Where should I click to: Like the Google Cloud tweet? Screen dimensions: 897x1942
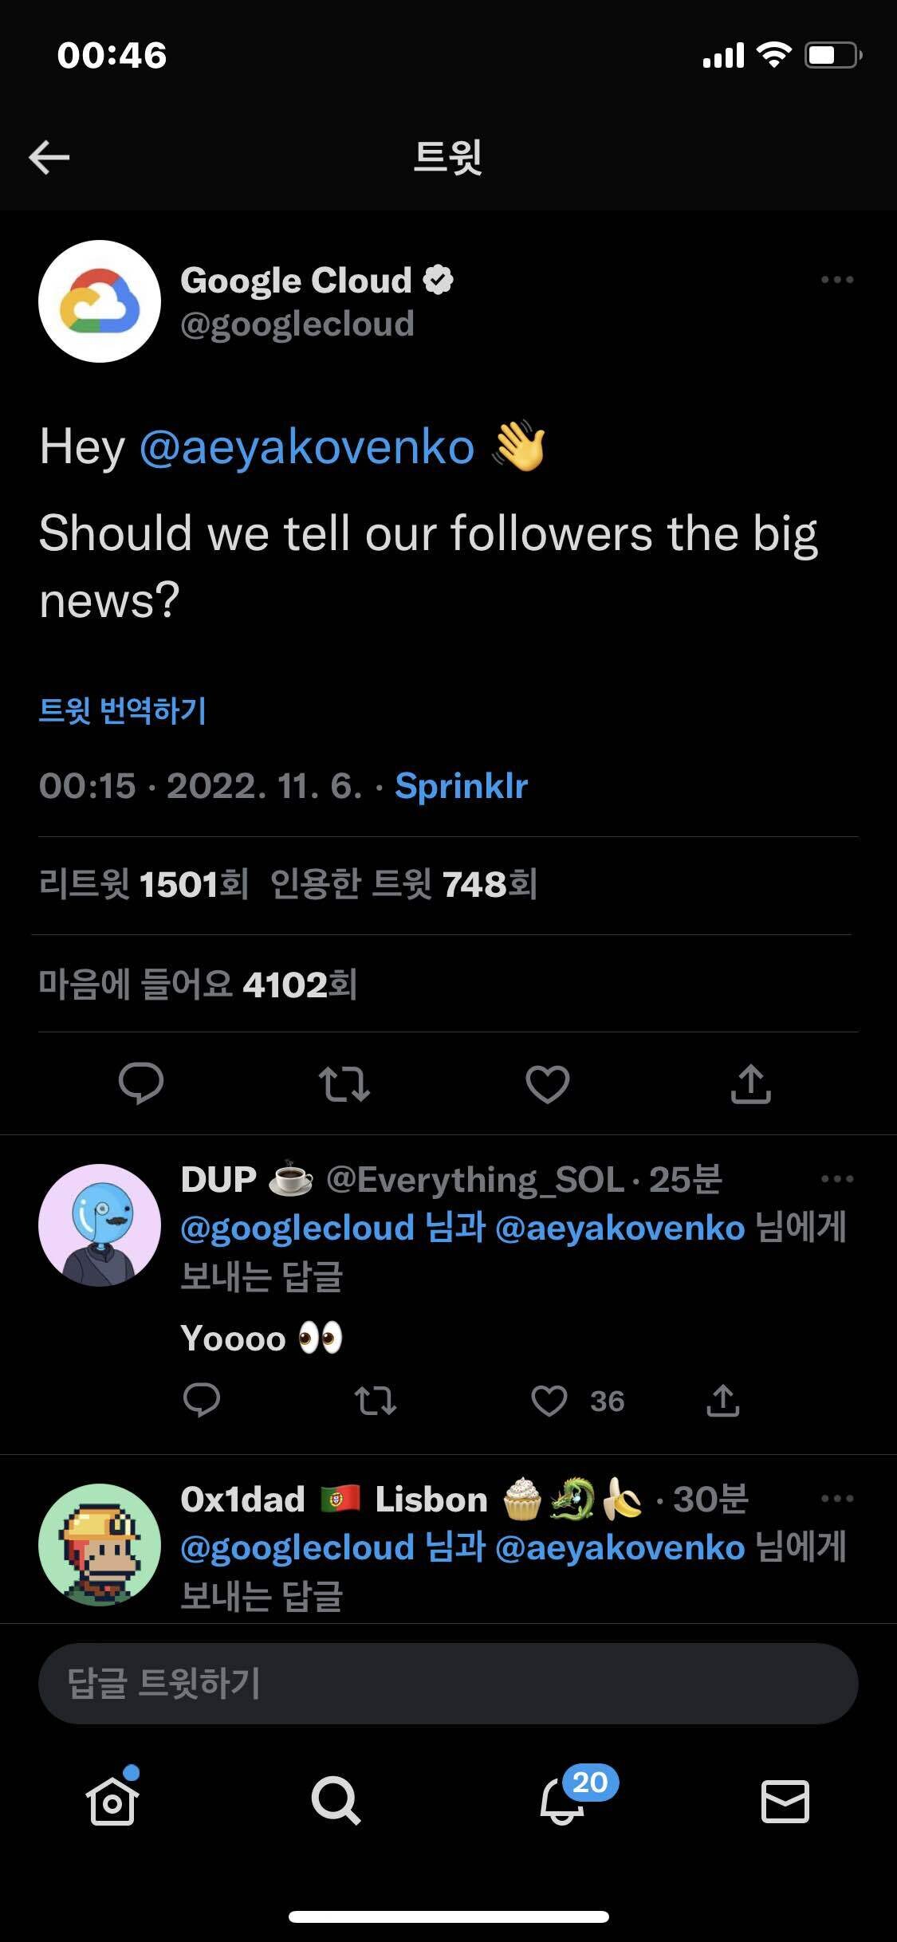click(548, 1084)
